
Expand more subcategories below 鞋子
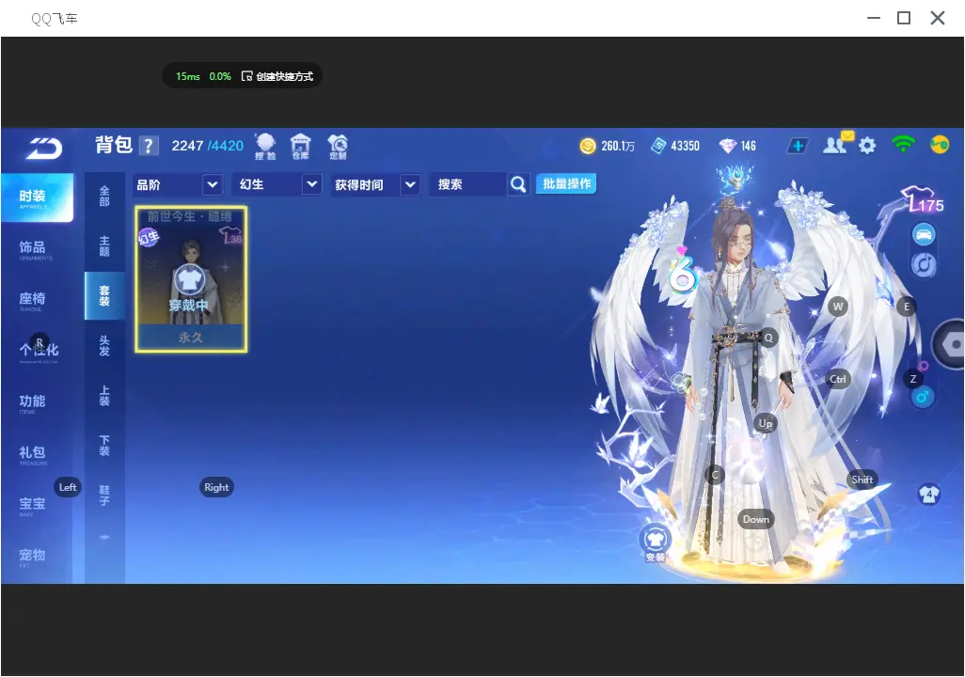(x=104, y=537)
